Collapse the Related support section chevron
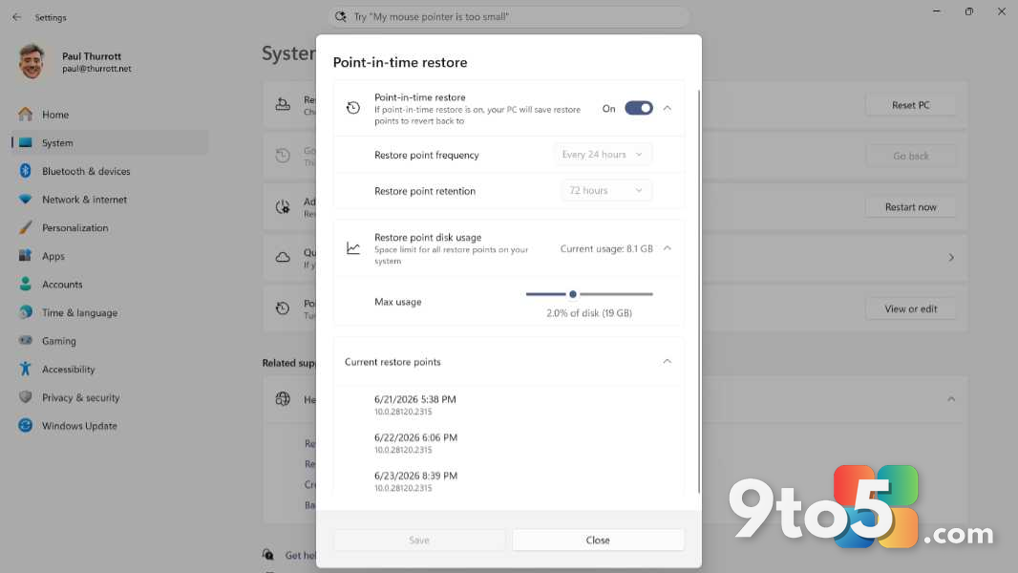 click(x=951, y=399)
